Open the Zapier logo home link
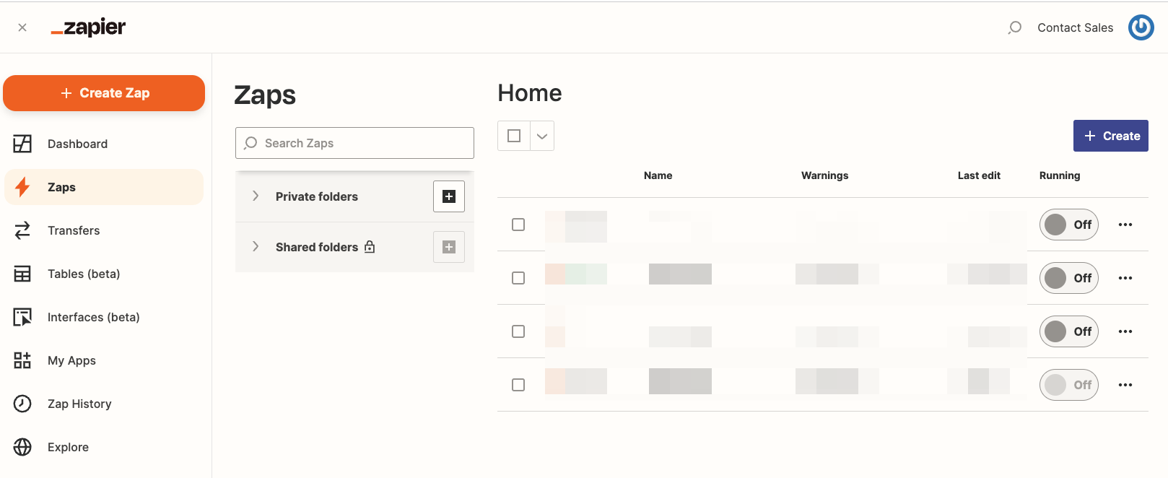This screenshot has width=1168, height=478. click(x=88, y=27)
